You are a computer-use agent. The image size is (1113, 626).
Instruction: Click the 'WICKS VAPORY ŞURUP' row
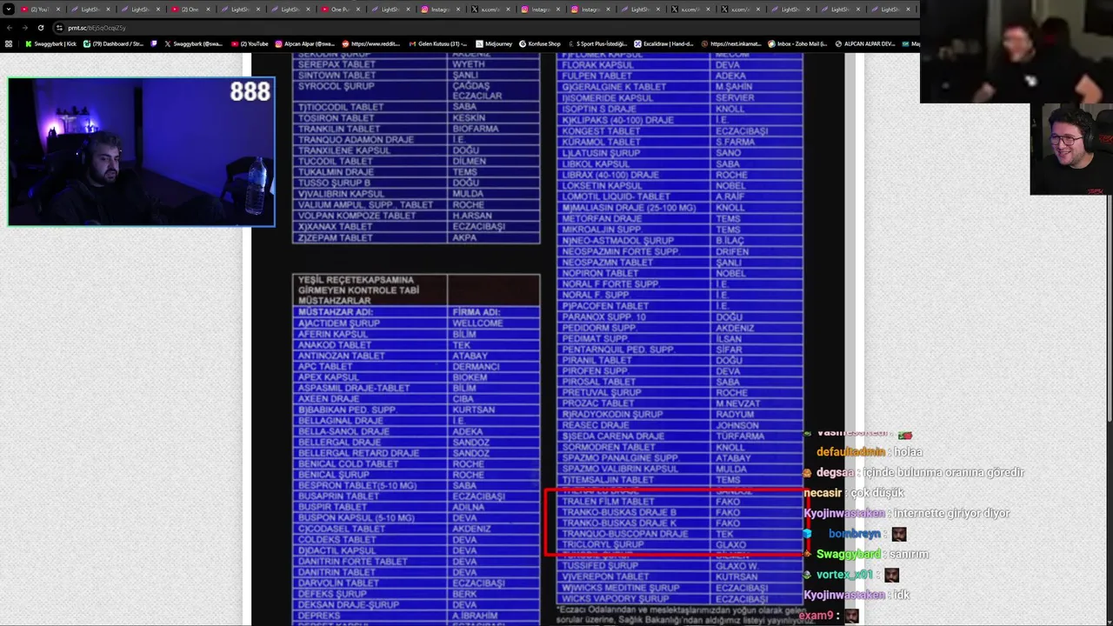[680, 598]
